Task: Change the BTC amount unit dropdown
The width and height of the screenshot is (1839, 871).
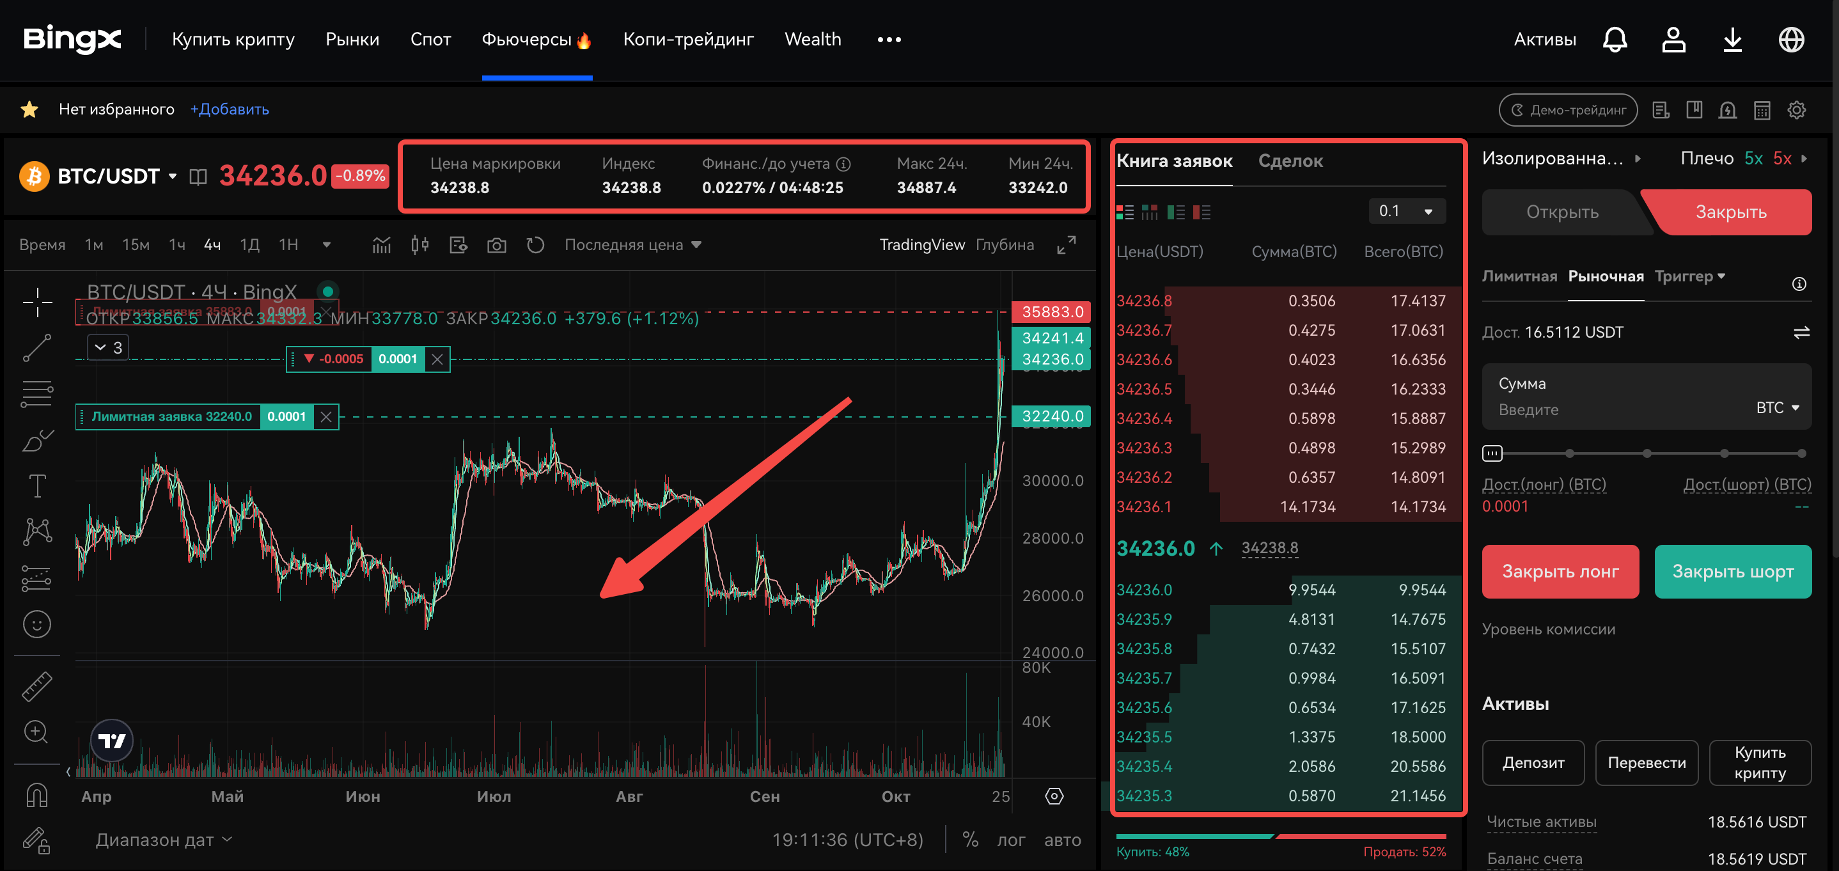Action: point(1777,407)
